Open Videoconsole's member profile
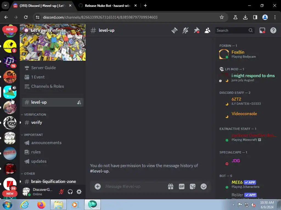The width and height of the screenshot is (281, 210). [247, 114]
